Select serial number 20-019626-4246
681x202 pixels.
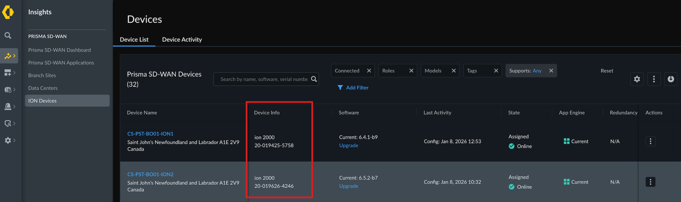pos(274,186)
